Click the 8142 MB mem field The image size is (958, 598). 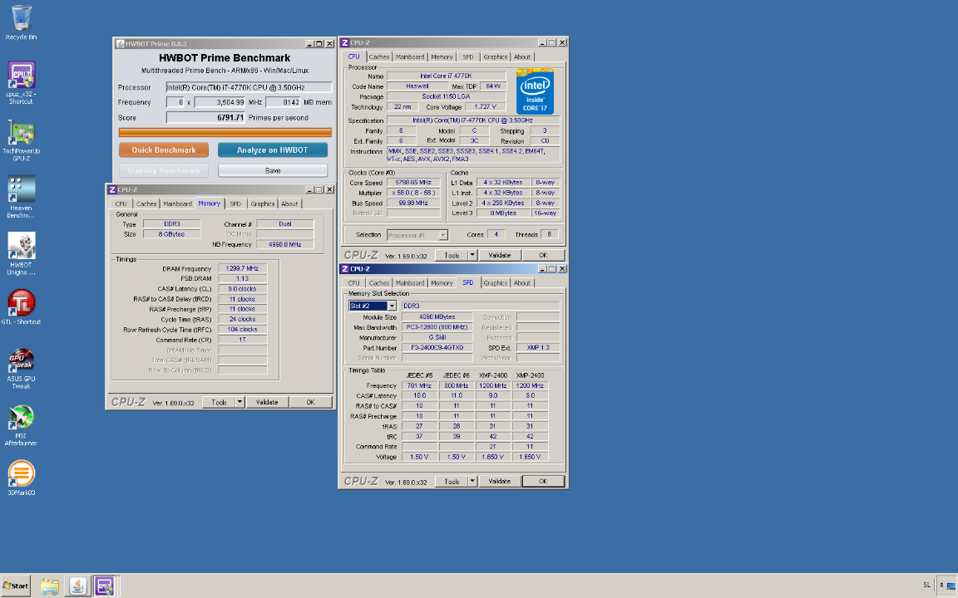click(284, 102)
